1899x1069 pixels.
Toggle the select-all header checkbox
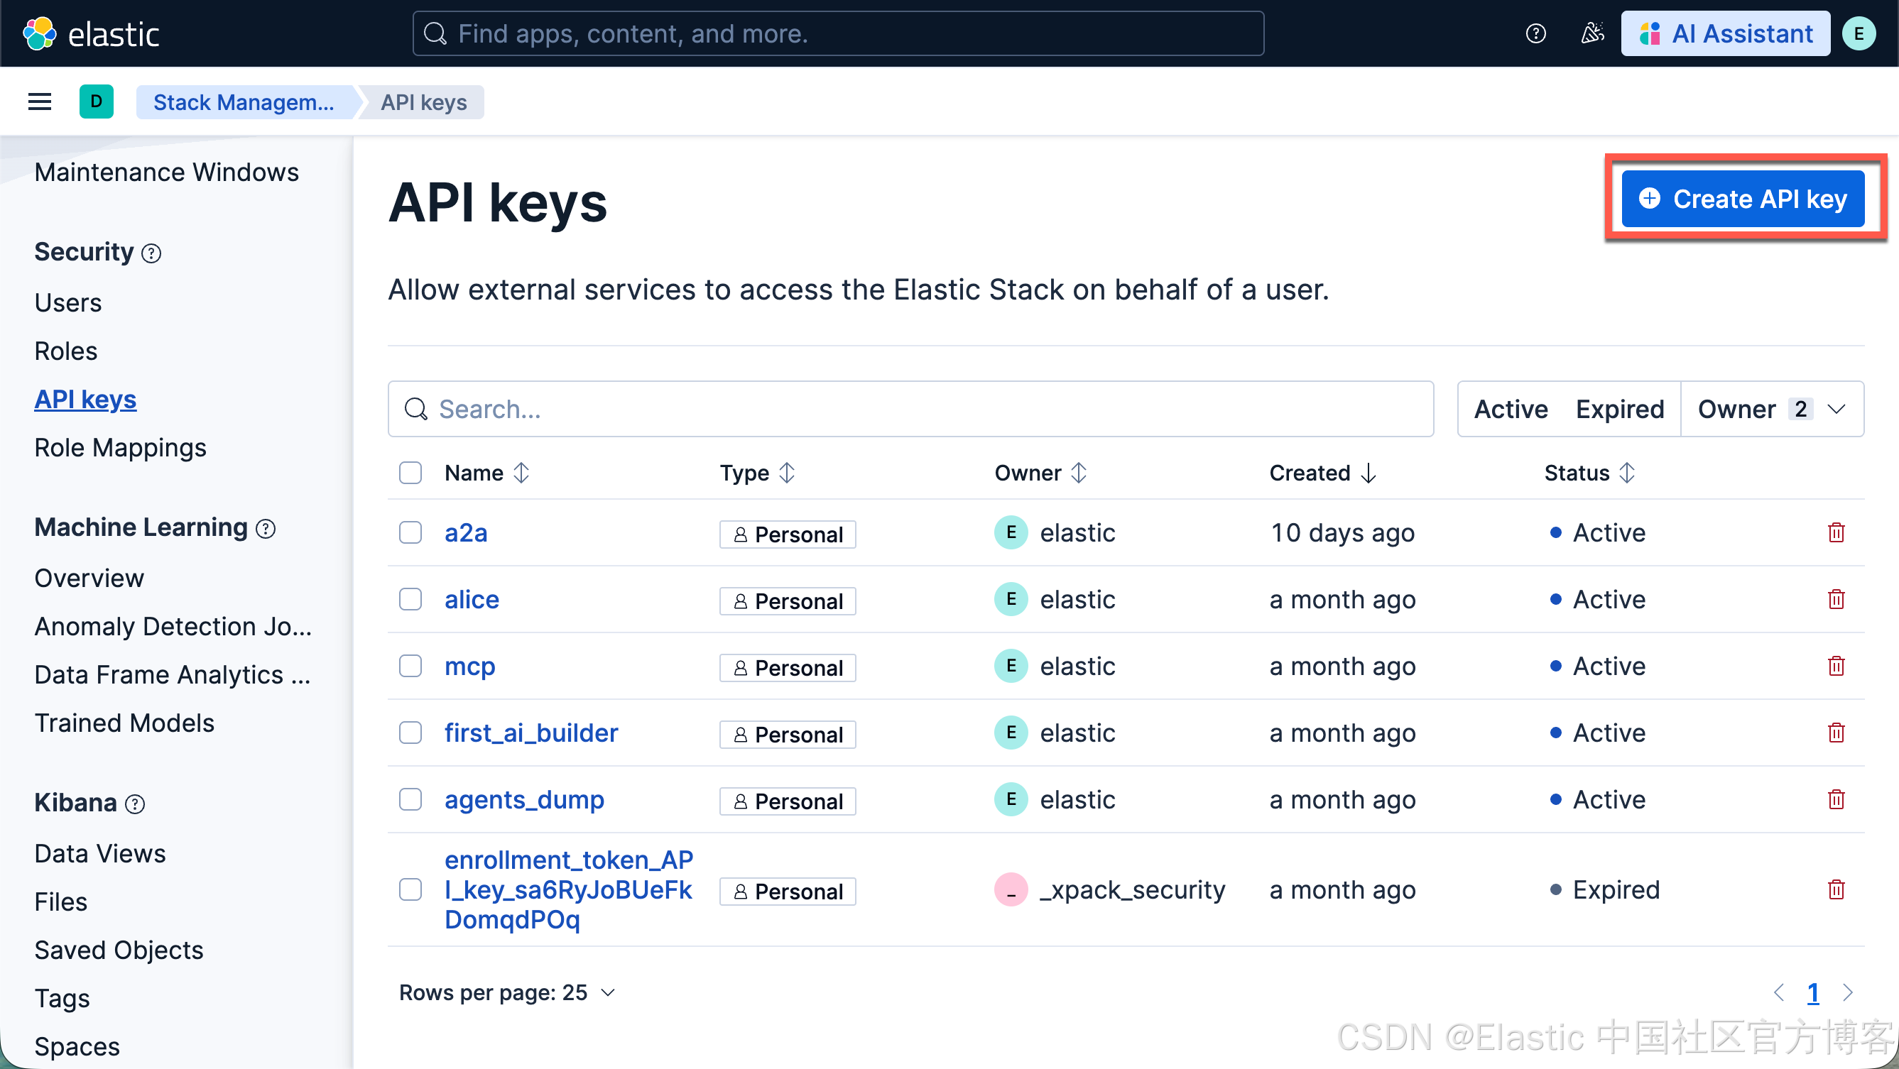click(410, 473)
